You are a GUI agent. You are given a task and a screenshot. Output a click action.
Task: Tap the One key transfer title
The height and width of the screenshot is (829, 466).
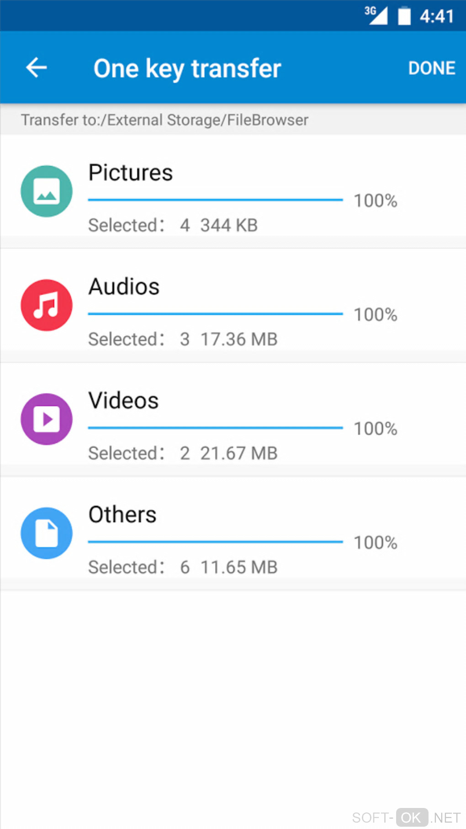coord(187,69)
